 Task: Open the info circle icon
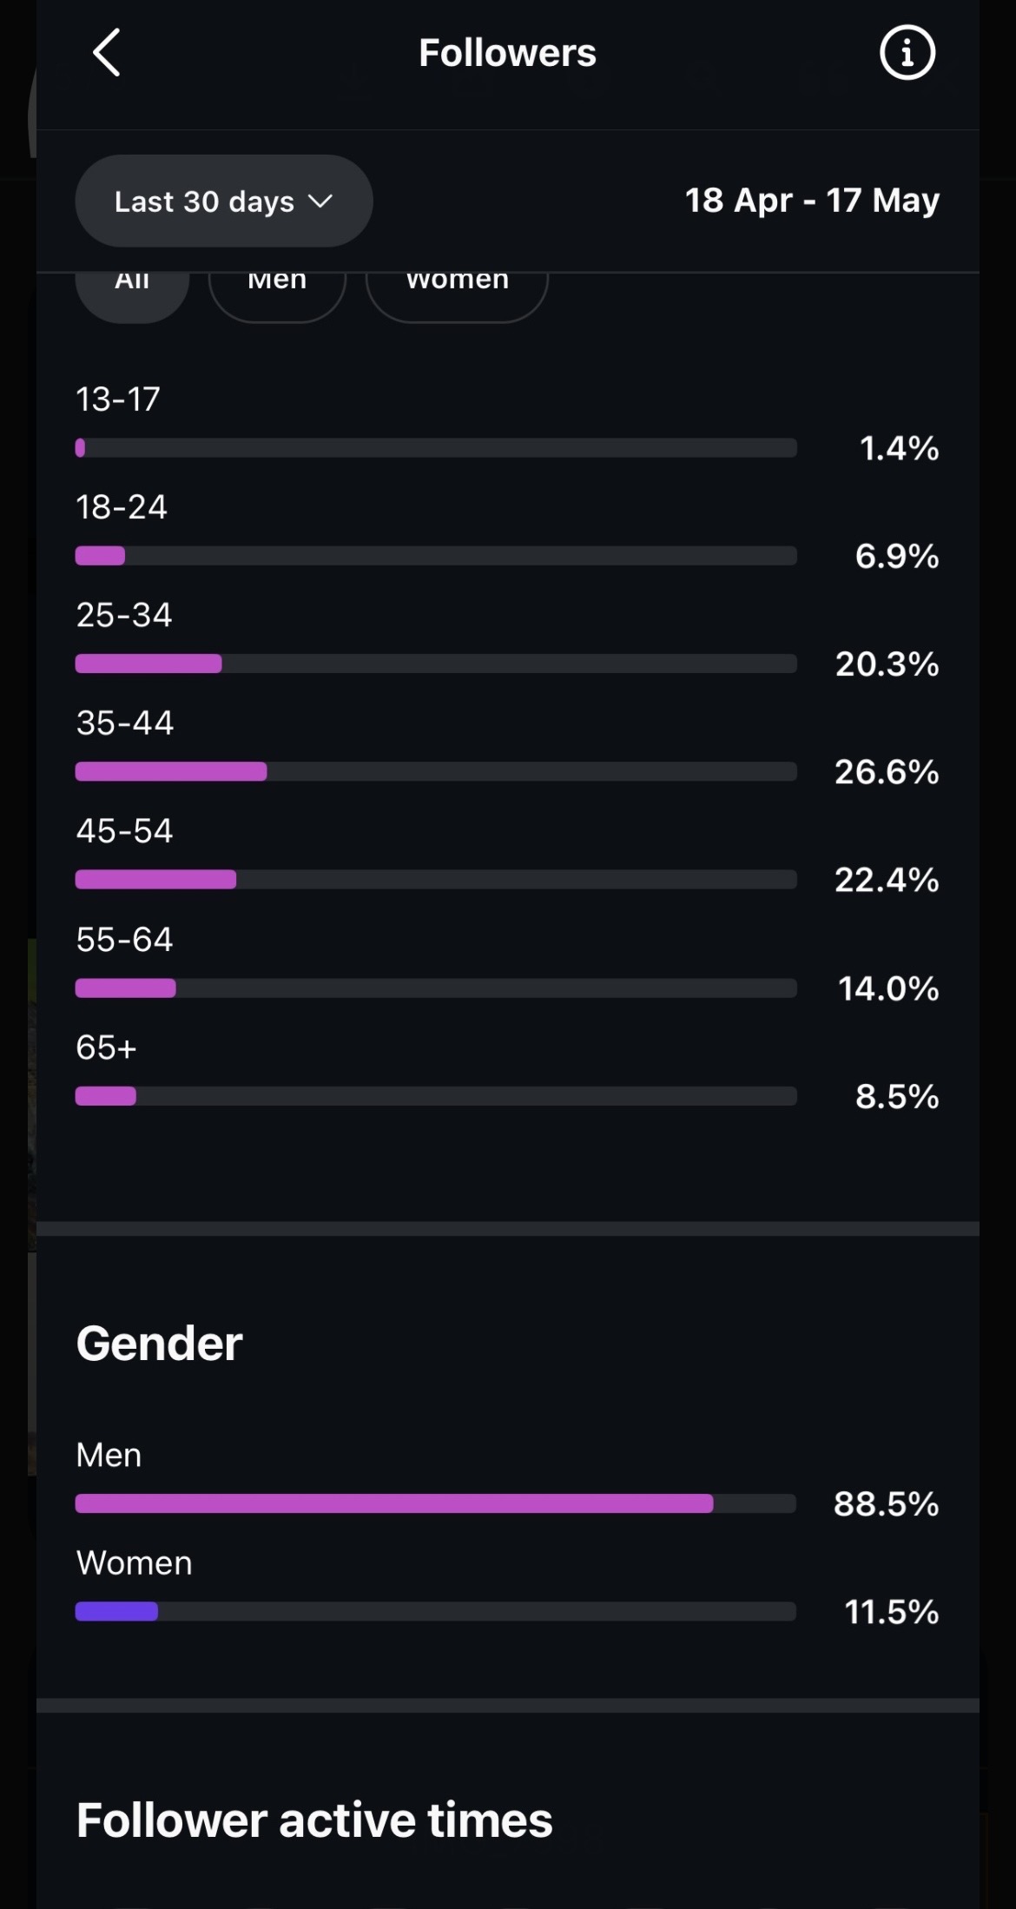click(907, 53)
